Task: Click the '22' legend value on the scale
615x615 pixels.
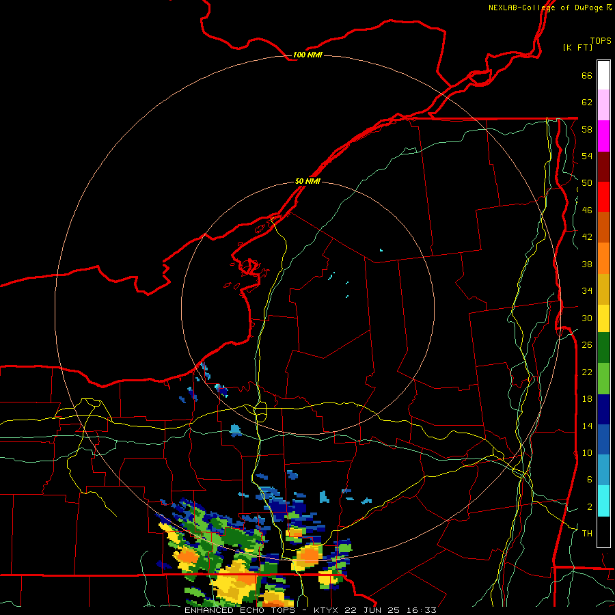Action: [x=587, y=372]
